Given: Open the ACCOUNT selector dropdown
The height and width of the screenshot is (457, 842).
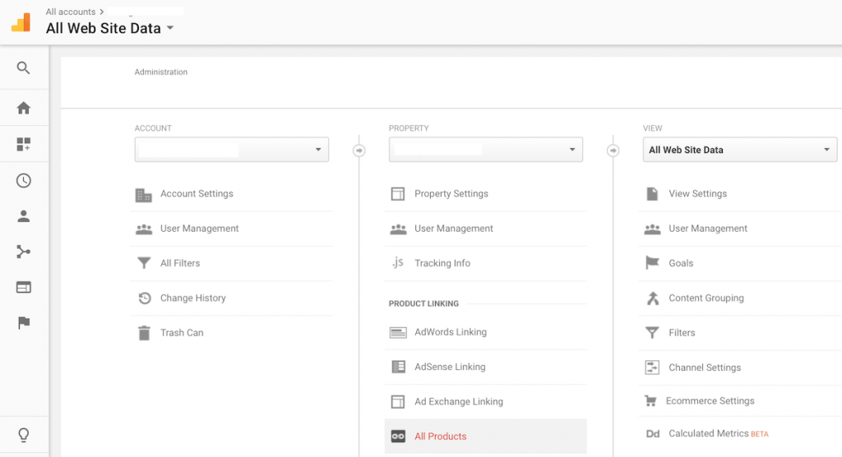Looking at the screenshot, I should pyautogui.click(x=231, y=150).
